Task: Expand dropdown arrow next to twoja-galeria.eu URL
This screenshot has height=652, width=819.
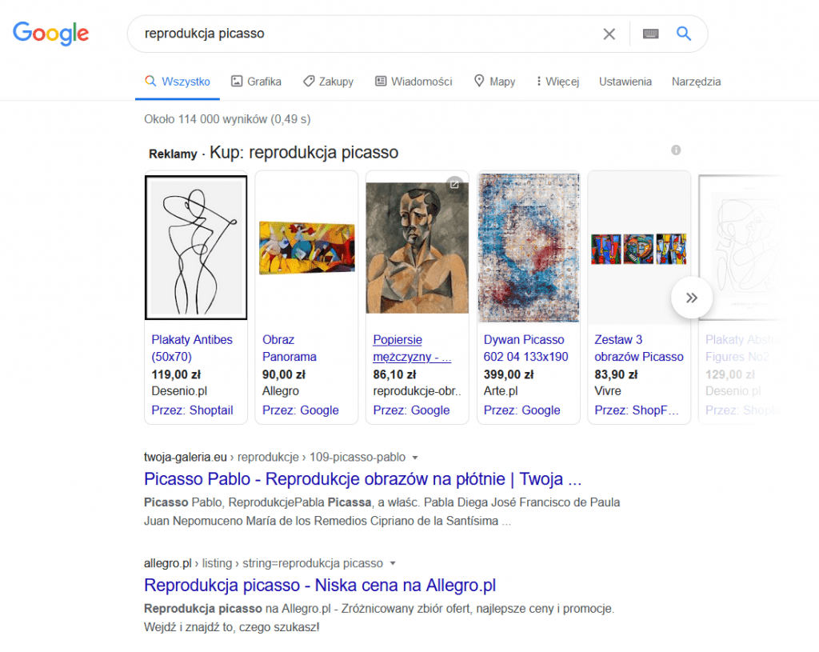Action: point(415,458)
